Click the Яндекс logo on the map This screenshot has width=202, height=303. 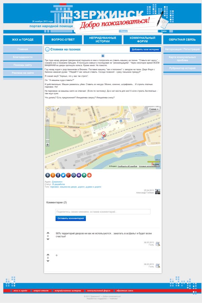[156, 164]
